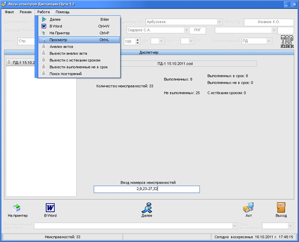Image resolution: width=299 pixels, height=242 pixels.
Task: Click Выполненных: 8 text
Action: click(178, 79)
